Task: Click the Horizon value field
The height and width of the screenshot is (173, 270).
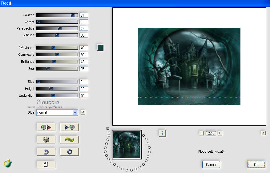Action: [x=83, y=15]
